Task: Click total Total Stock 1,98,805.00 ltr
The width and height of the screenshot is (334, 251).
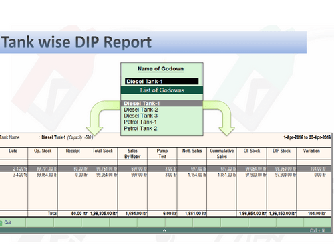Action: click(104, 214)
